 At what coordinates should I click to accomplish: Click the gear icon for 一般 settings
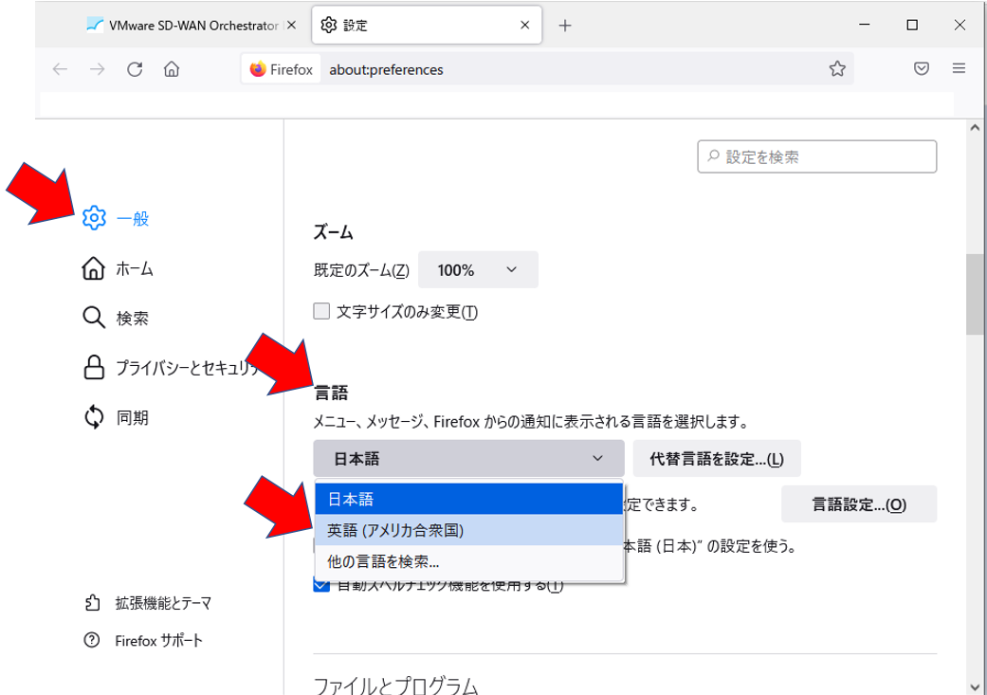(x=94, y=218)
